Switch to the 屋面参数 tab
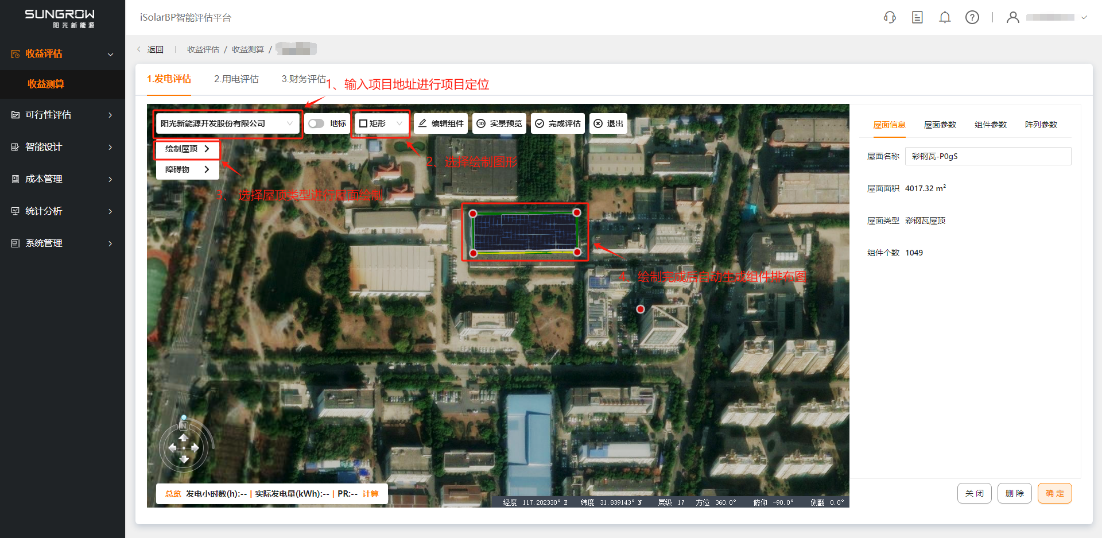This screenshot has height=538, width=1102. pos(940,125)
